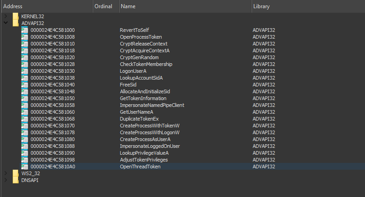Viewport: 365px width, 197px height.
Task: Select the AdjustTokenPrivileges import name
Action: tap(143, 160)
